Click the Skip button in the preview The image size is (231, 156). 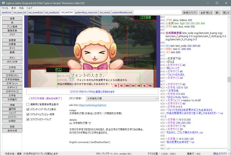coord(115,86)
